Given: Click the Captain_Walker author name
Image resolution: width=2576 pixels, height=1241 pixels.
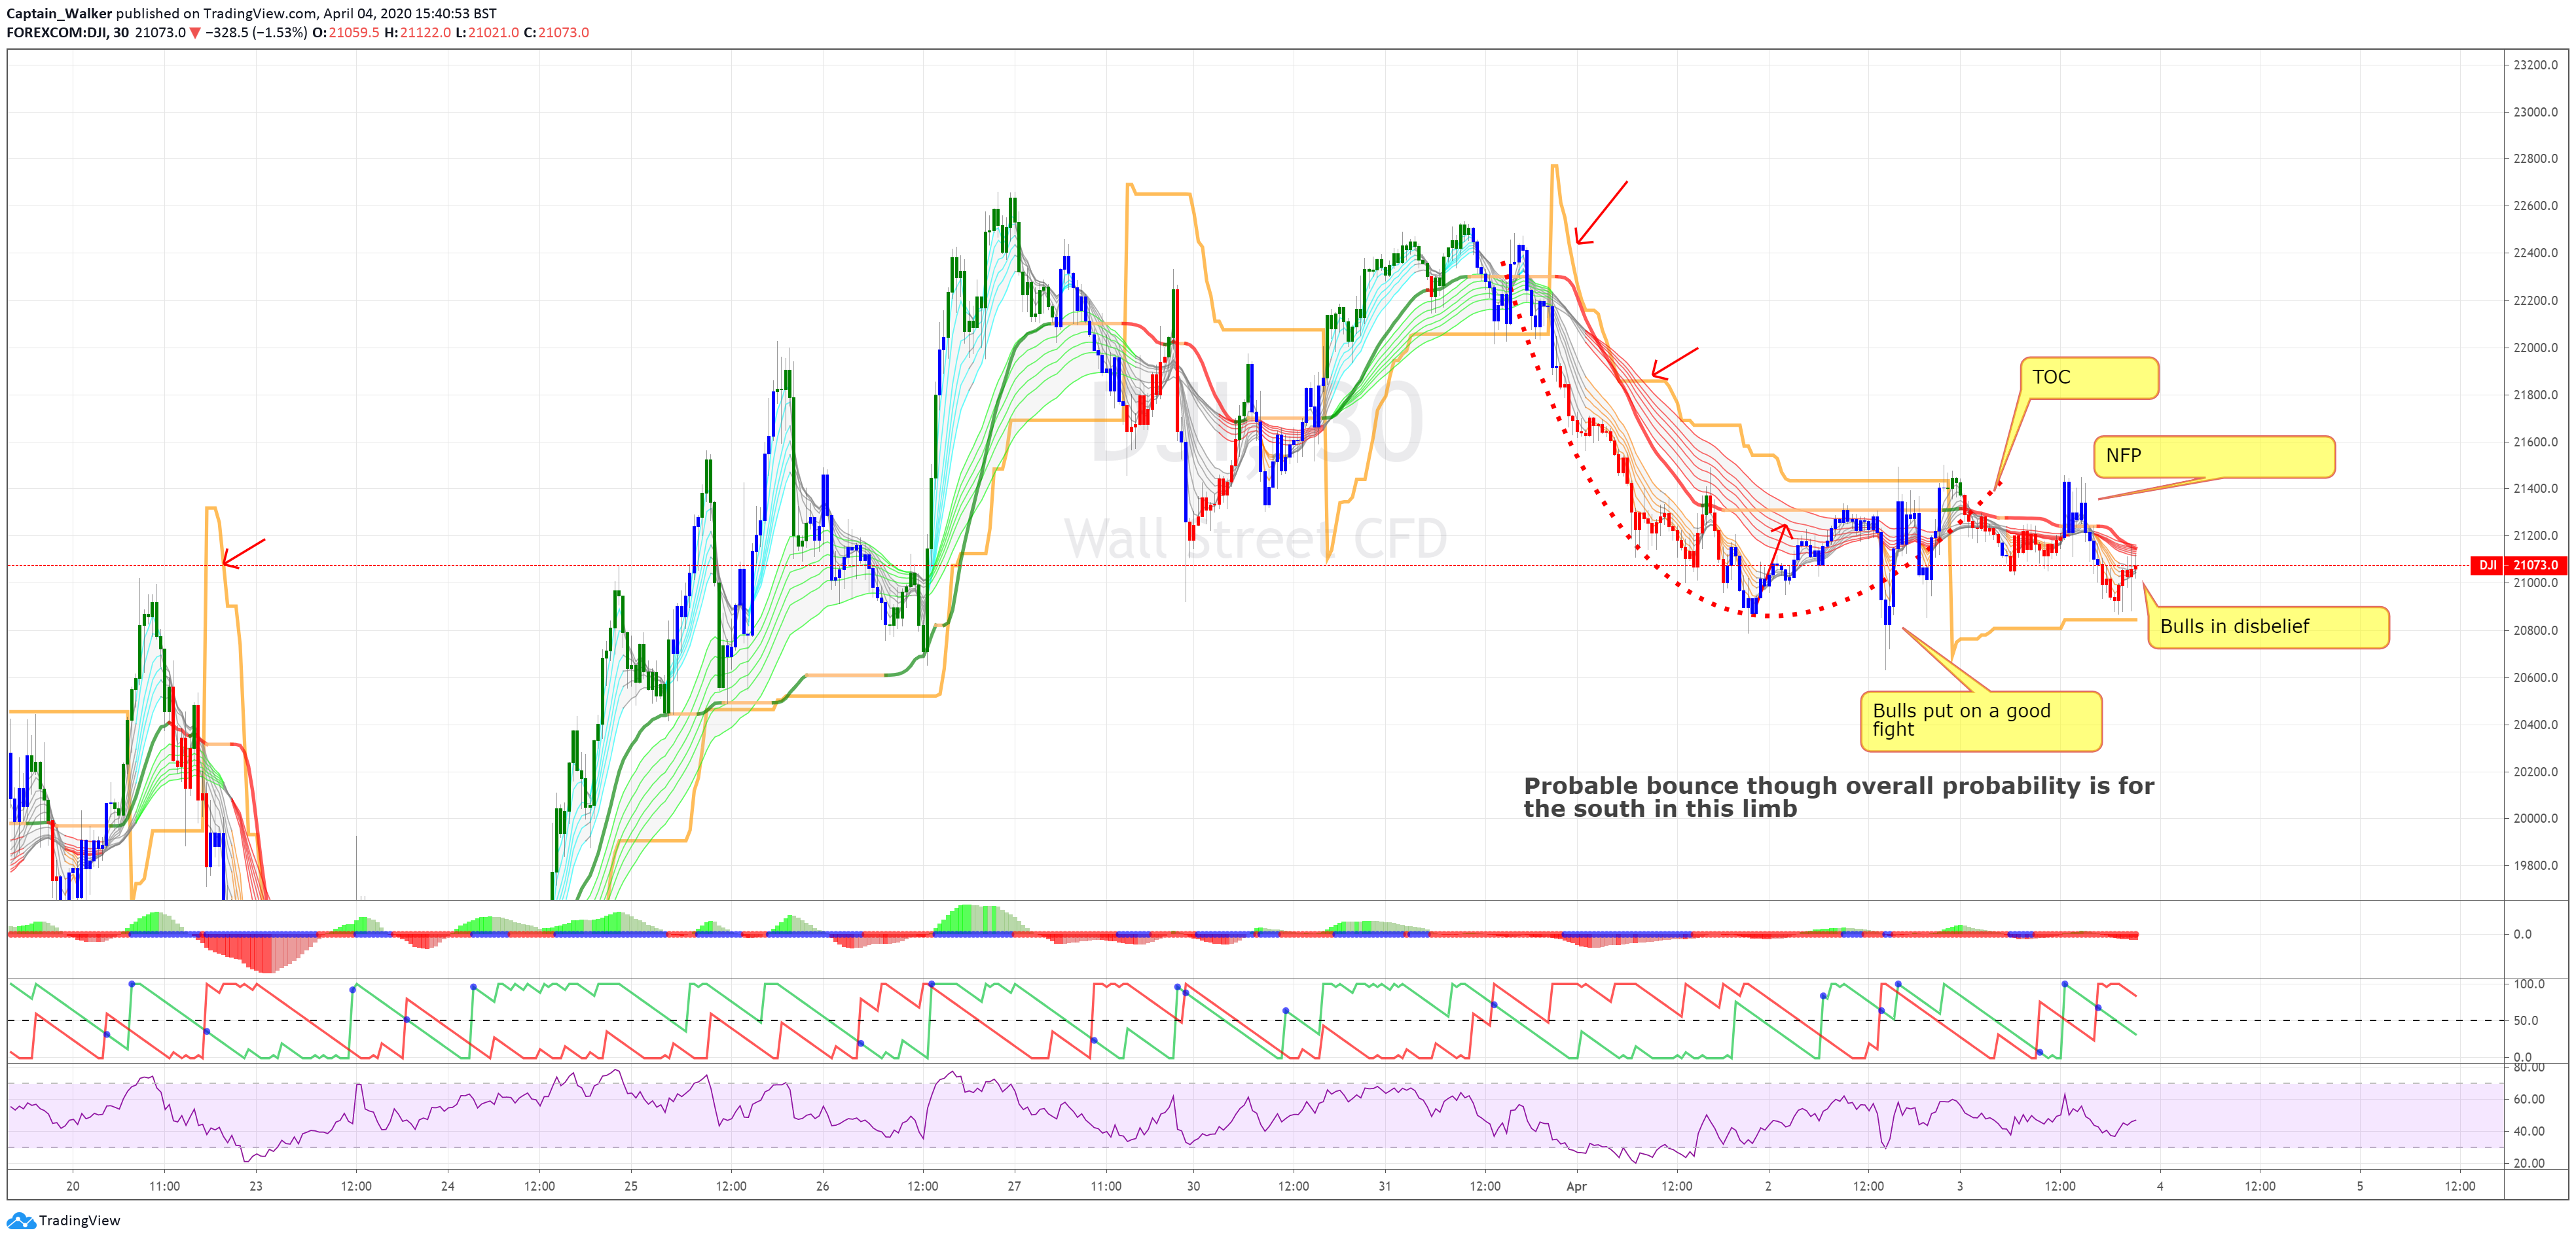Looking at the screenshot, I should point(59,13).
